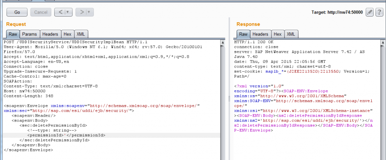This screenshot has width=386, height=160.
Task: Click the date: Thu, 09 Apr 2015 line
Action: tap(280, 62)
